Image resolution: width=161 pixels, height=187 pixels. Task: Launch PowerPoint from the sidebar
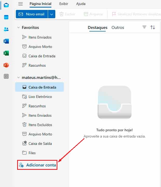[x=6, y=65]
